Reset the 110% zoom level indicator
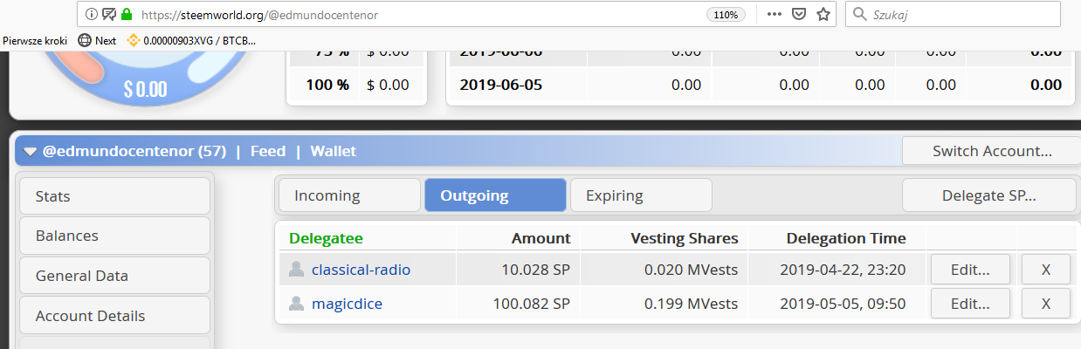Screen dimensions: 1081x349 pos(726,15)
